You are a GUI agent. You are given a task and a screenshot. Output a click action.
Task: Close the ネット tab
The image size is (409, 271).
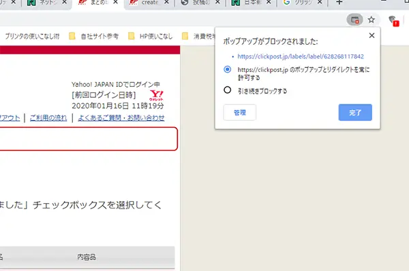pyautogui.click(x=65, y=2)
